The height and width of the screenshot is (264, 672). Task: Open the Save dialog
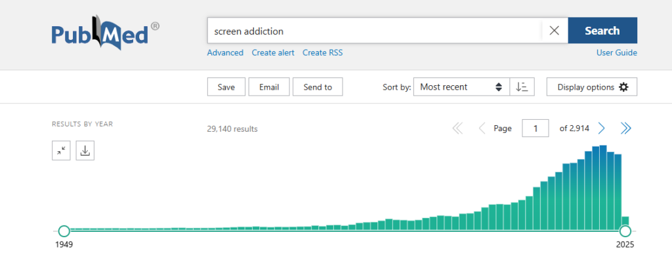pos(226,87)
